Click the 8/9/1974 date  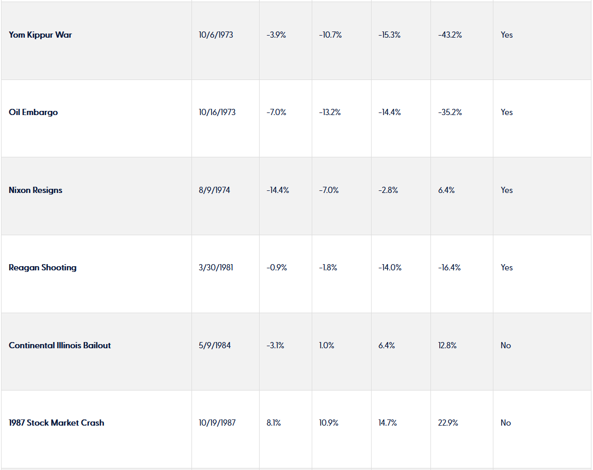214,190
